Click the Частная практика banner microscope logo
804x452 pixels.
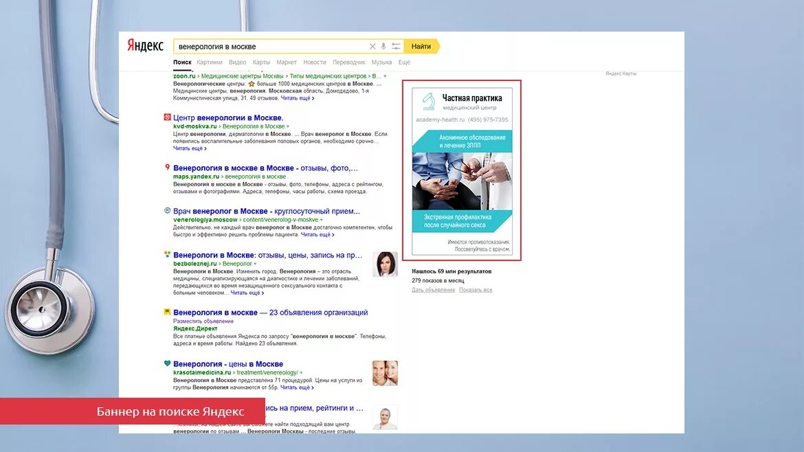(x=429, y=102)
